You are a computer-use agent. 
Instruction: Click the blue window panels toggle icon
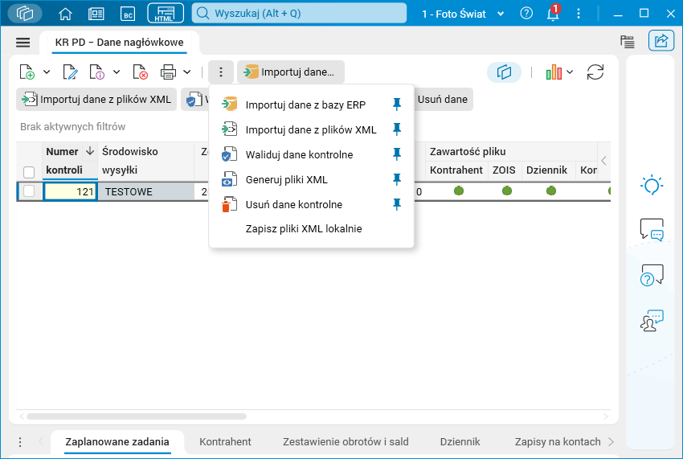pyautogui.click(x=504, y=72)
